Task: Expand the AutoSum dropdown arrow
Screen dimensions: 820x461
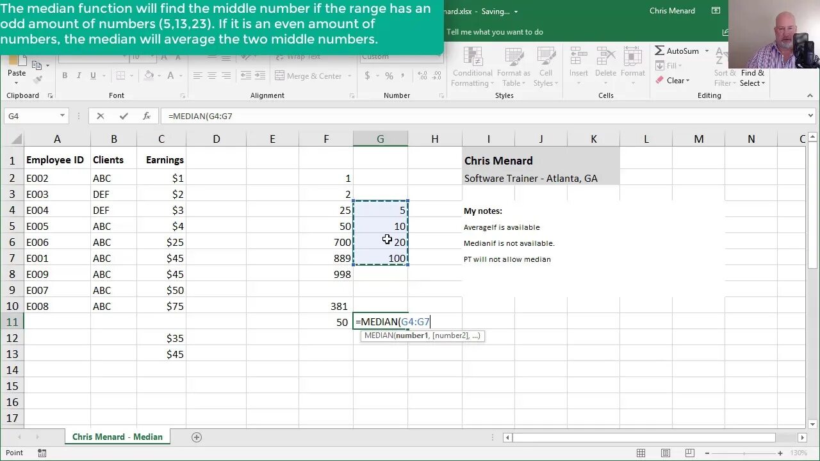Action: [707, 51]
